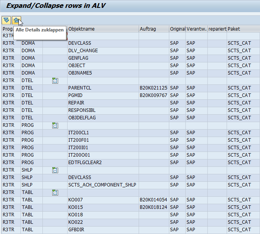The width and height of the screenshot is (260, 234).
Task: Select the Objektname column header
Action: pyautogui.click(x=103, y=29)
